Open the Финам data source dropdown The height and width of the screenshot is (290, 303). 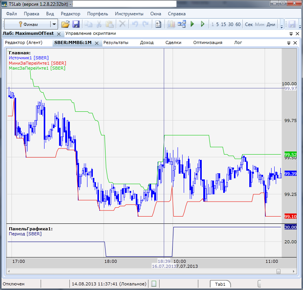54,24
